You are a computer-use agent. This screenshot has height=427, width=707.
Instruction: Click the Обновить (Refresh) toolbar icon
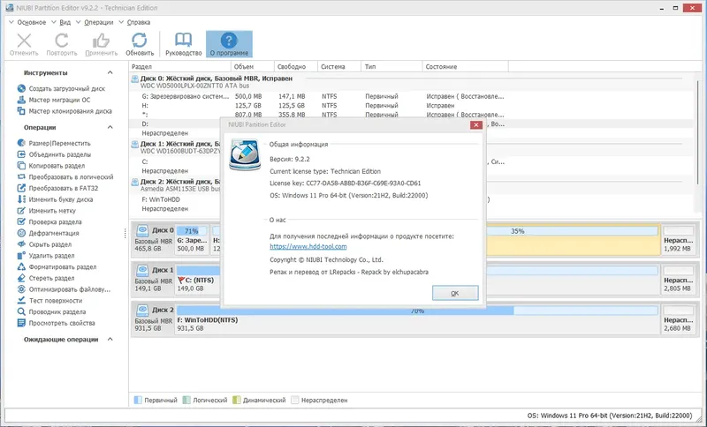[x=140, y=40]
